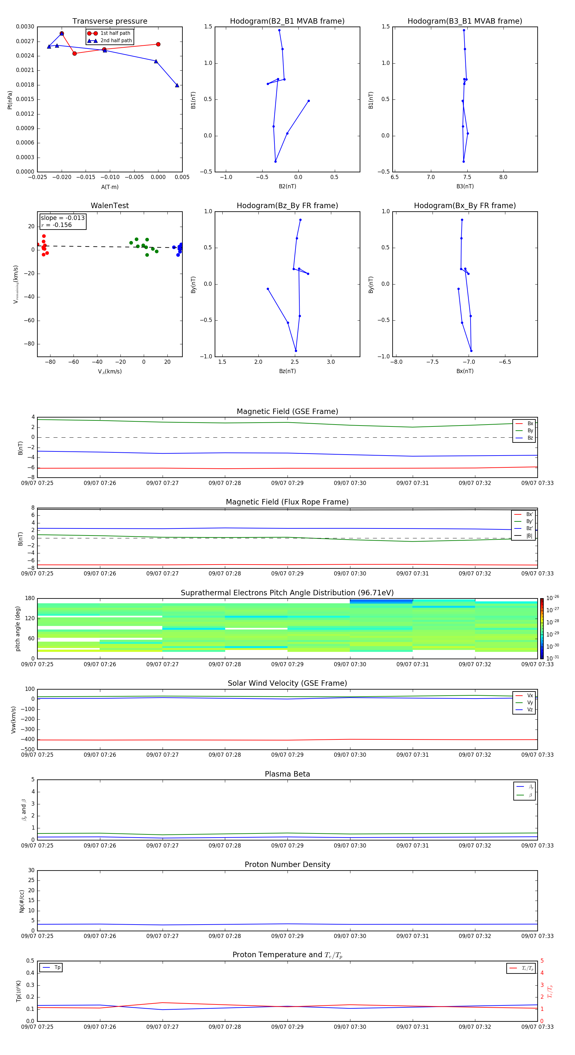
Task: Click lowest blue triangle in Transverse pressure plot
Action: 177,85
